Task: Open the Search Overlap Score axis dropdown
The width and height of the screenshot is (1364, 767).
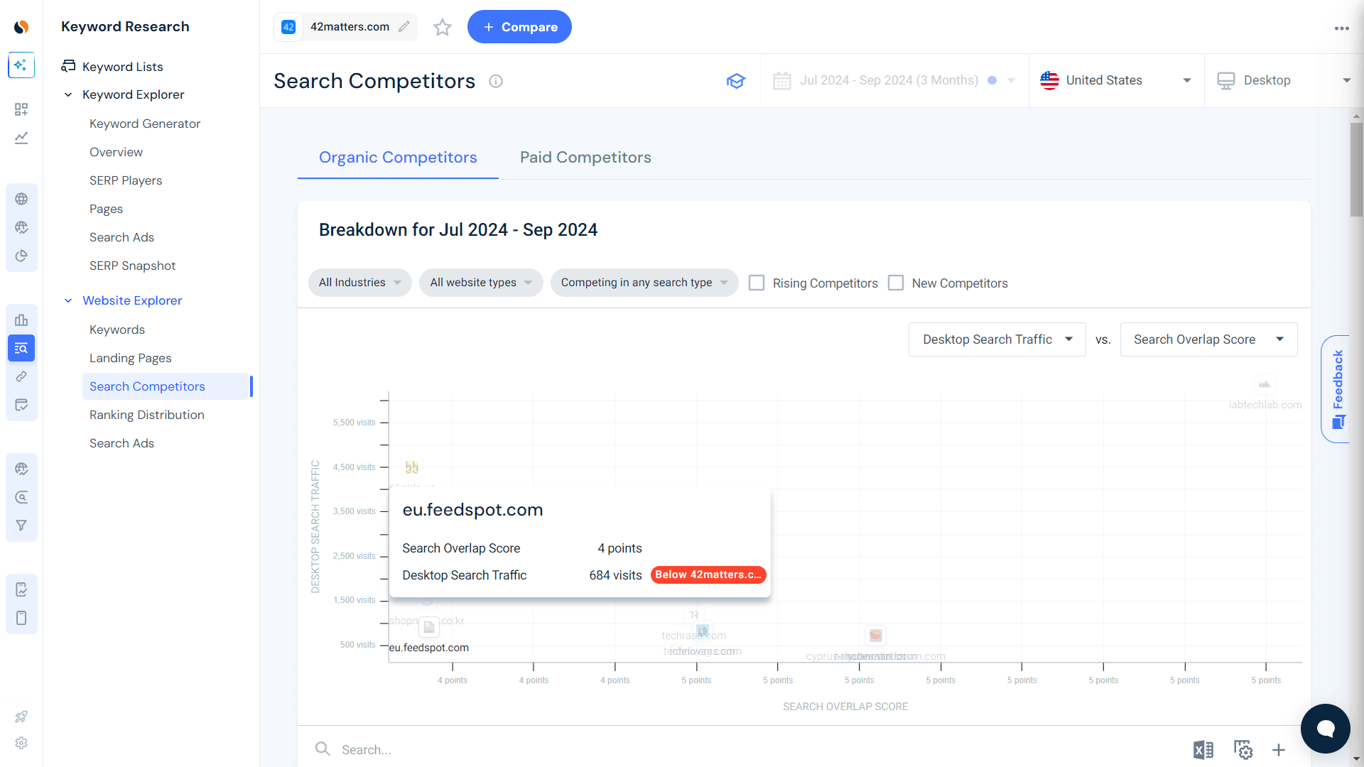Action: (x=1208, y=339)
